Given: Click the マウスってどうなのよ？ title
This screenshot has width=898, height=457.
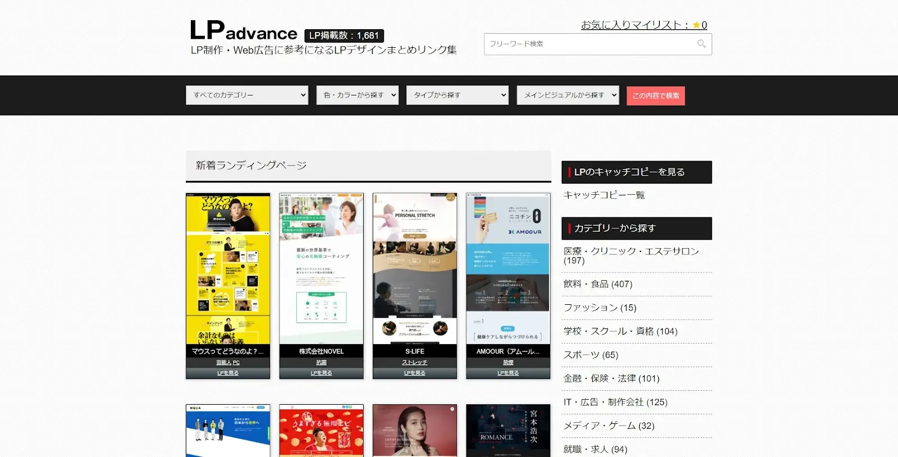Looking at the screenshot, I should [x=228, y=351].
